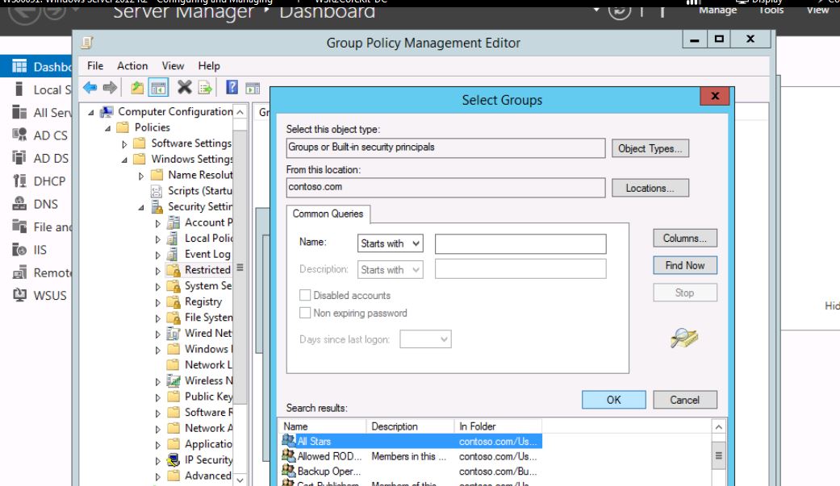Expand the Account Policies tree node
The height and width of the screenshot is (486, 840).
click(x=157, y=223)
